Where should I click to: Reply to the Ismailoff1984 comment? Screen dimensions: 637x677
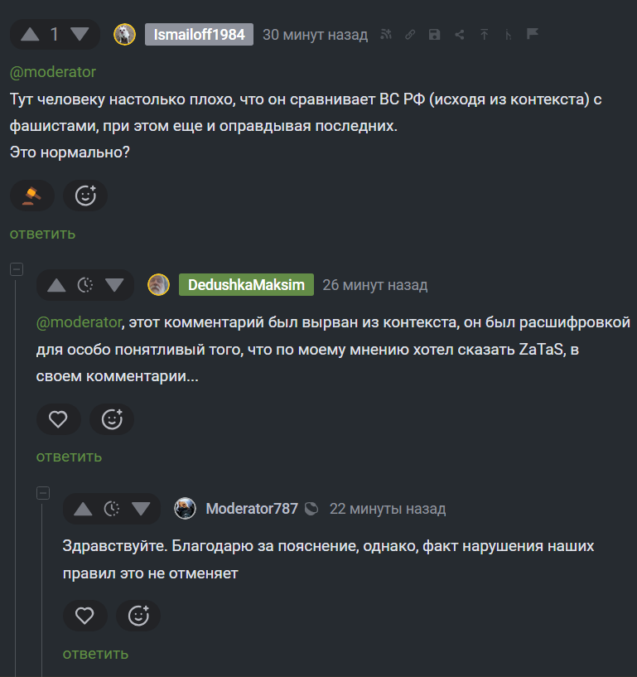click(x=42, y=233)
